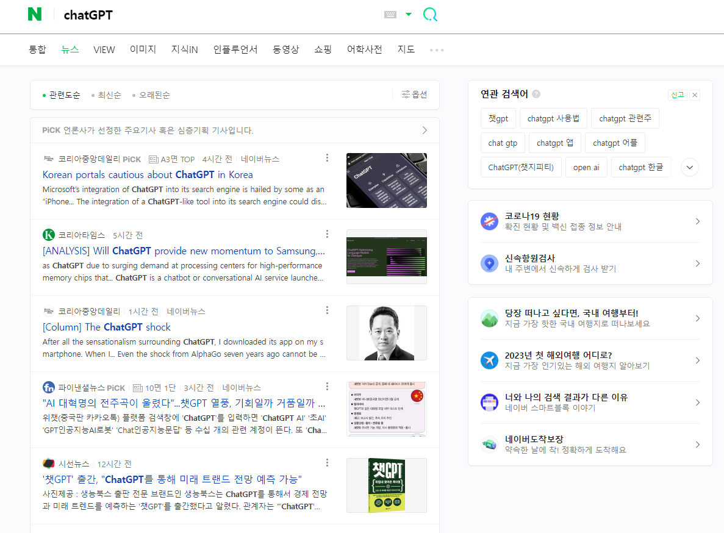Expand the PiCK notice arrow
This screenshot has width=724, height=533.
point(425,131)
